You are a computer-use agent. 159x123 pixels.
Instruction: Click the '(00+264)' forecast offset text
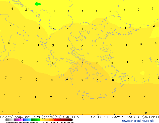click(150, 117)
